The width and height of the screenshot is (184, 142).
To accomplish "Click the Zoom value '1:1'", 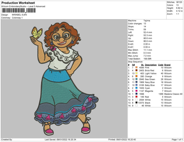I will [178, 14].
